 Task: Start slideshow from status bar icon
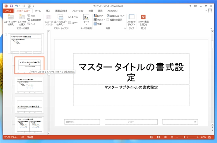[172, 137]
